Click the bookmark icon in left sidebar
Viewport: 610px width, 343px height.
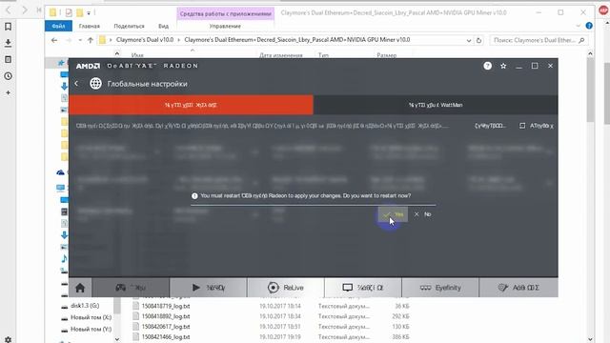click(8, 27)
